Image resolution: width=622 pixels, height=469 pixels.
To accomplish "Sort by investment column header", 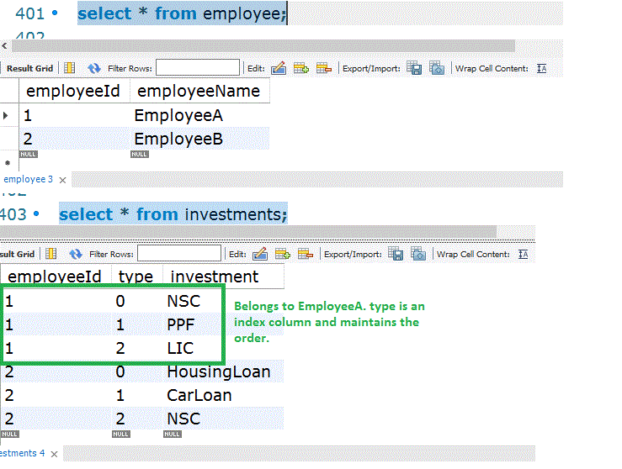I will pos(223,276).
